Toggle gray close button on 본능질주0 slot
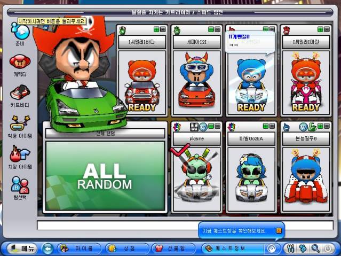The height and width of the screenshot is (256, 341). pyautogui.click(x=327, y=126)
